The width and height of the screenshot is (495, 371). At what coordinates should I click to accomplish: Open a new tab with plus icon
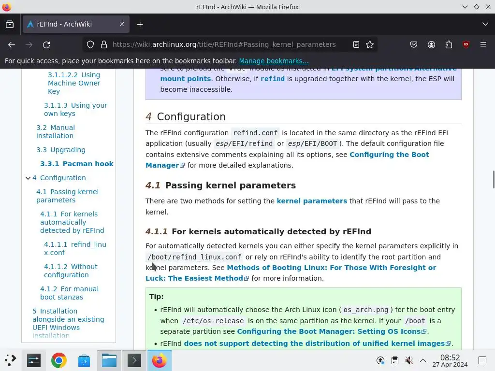click(x=140, y=24)
